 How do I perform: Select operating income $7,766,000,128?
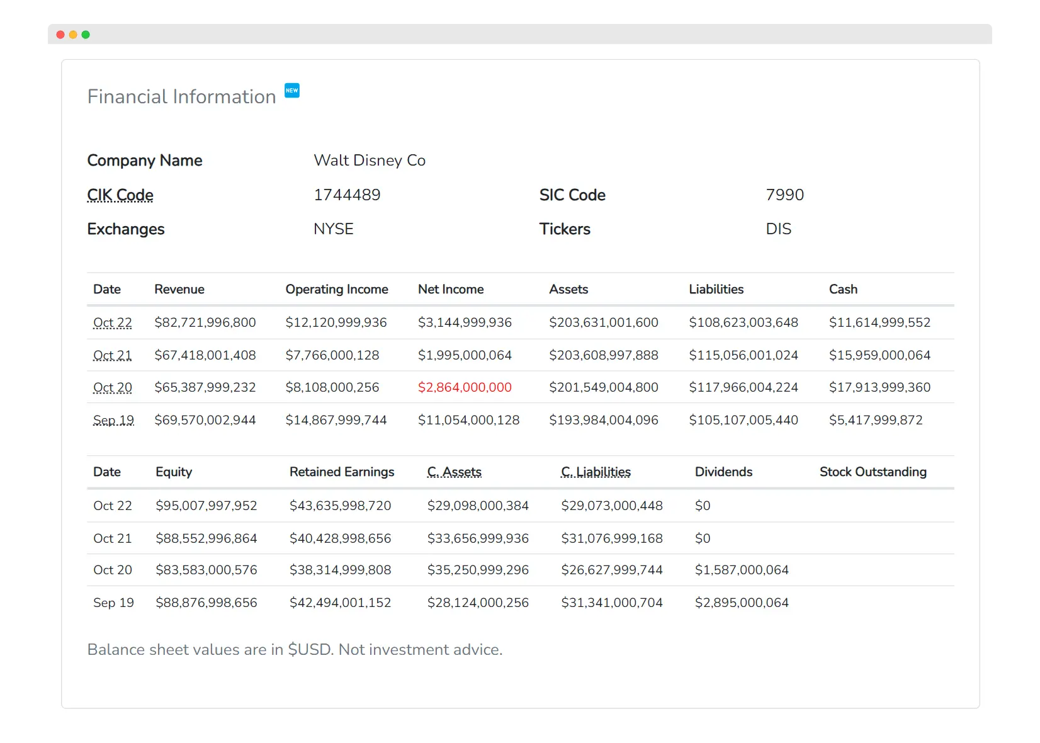tap(332, 355)
